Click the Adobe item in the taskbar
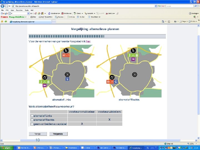This screenshot has height=150, width=200. coord(88,148)
